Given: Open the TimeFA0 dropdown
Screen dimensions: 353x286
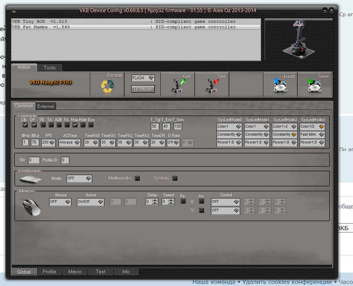Looking at the screenshot, I should point(91,142).
